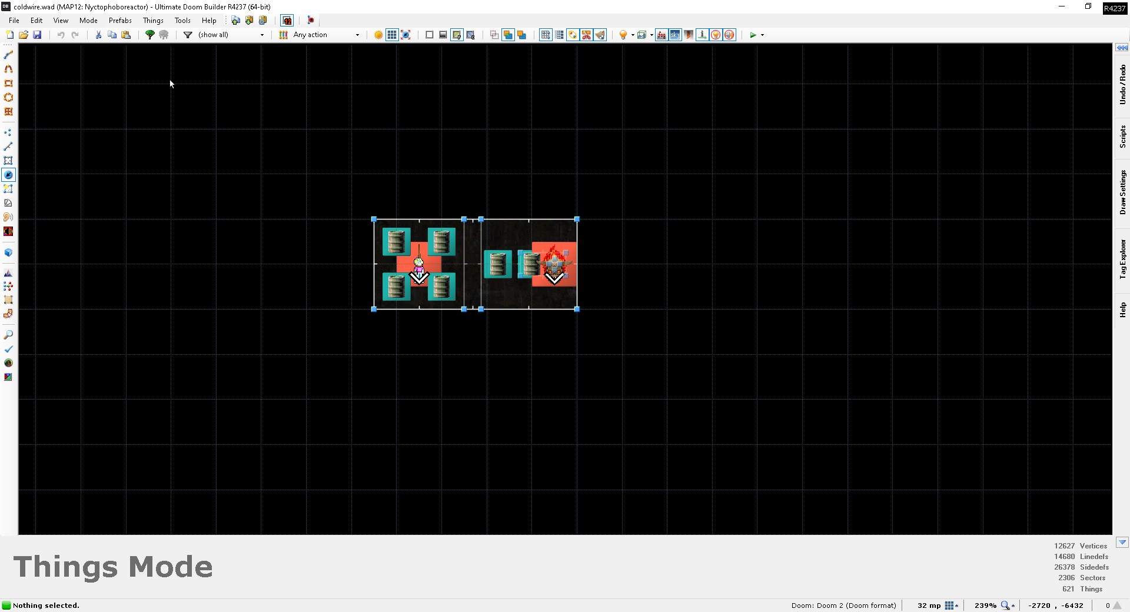Open the MAP12 map options icon
The image size is (1130, 612).
tap(287, 20)
